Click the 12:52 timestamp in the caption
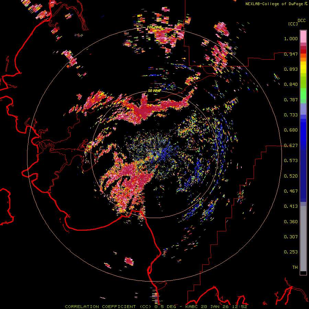The height and width of the screenshot is (309, 309). click(x=239, y=307)
